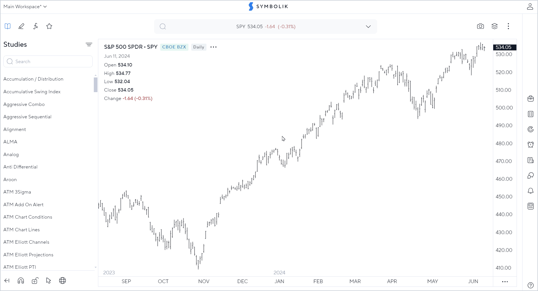Toggle the lock drawings icon
538x291 pixels.
tap(35, 281)
